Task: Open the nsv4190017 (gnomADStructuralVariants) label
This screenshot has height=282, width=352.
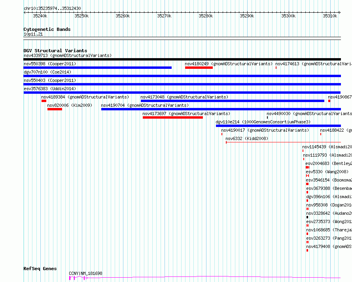Action: [x=265, y=130]
